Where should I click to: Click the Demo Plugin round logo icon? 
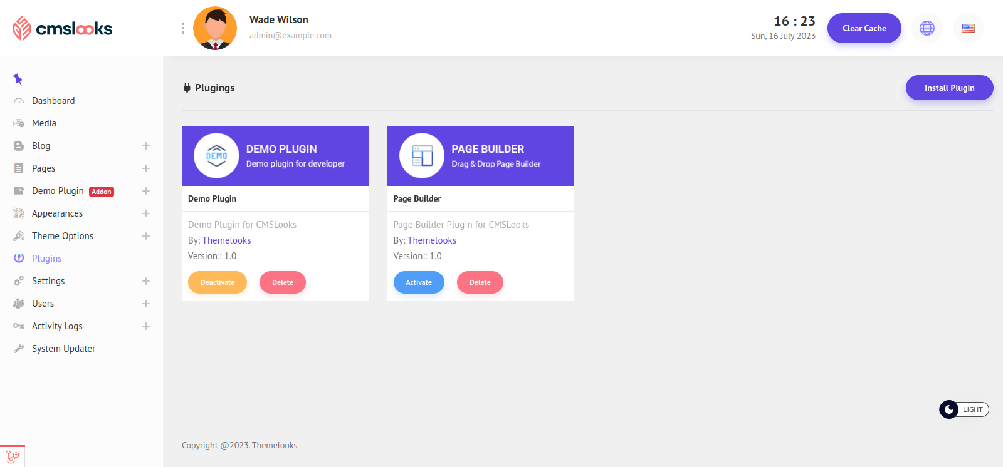click(216, 156)
